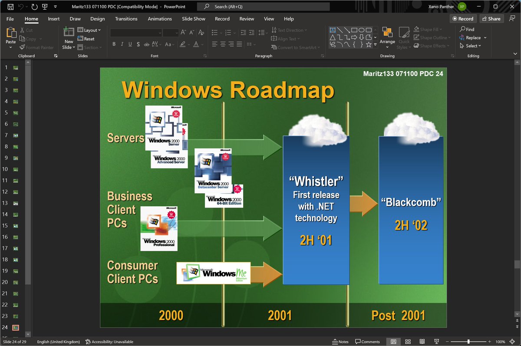Open the Arrange dropdown
This screenshot has height=346, width=521.
point(387,38)
